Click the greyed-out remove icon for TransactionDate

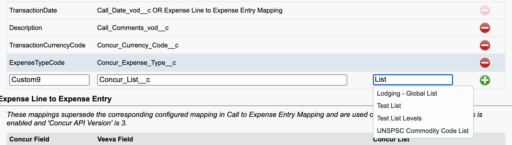(485, 10)
